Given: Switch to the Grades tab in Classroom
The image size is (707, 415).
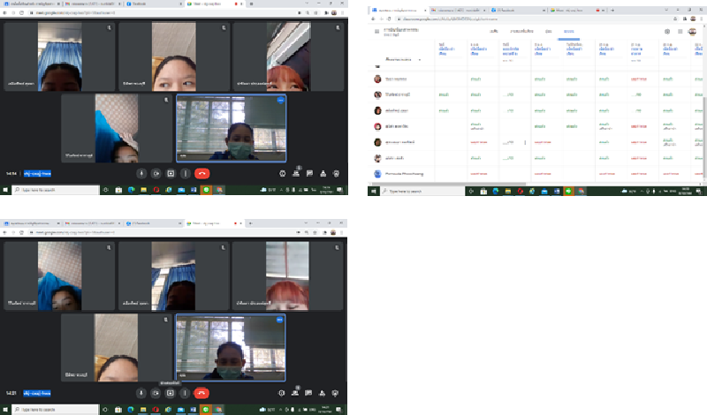Looking at the screenshot, I should (571, 31).
